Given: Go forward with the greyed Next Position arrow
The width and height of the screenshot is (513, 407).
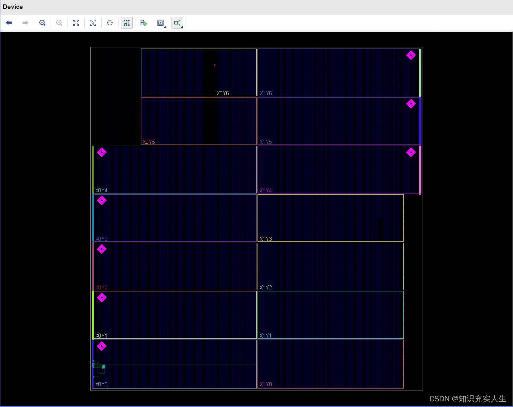Looking at the screenshot, I should [25, 23].
